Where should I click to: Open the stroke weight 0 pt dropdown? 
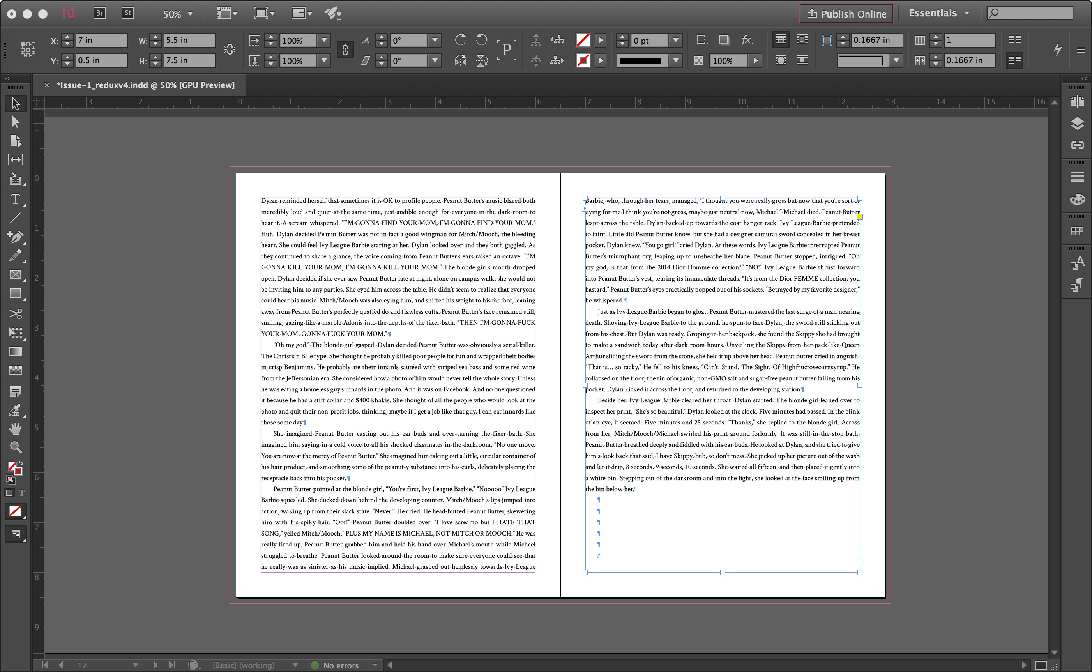pos(676,41)
